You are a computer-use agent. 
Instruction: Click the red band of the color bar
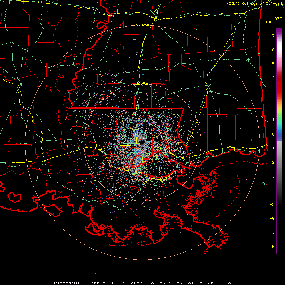point(280,85)
